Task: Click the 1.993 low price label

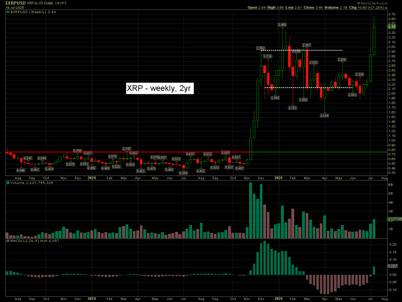Action: coord(275,98)
